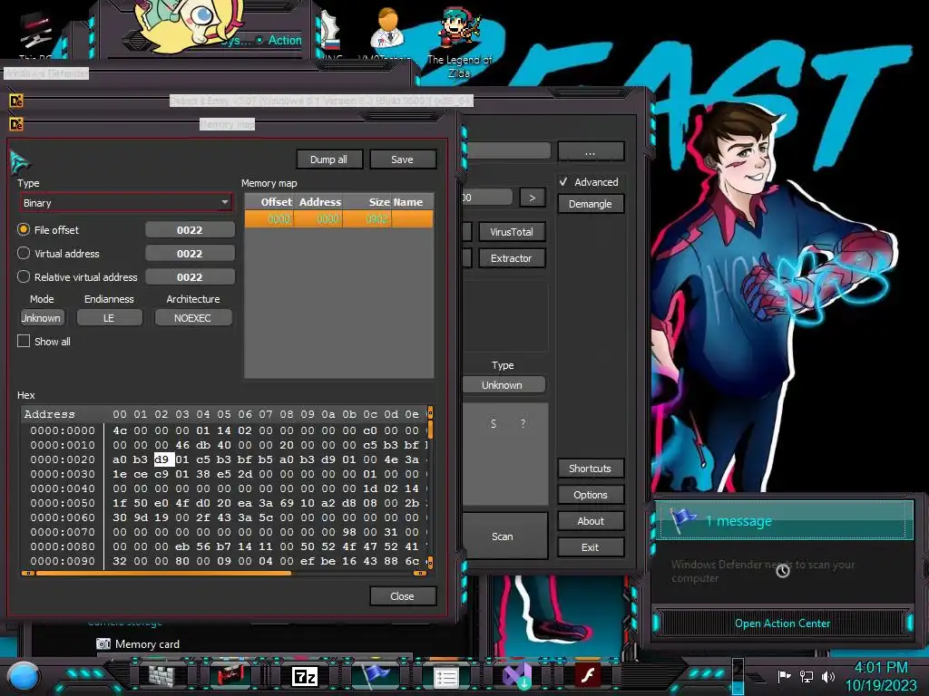Select Relative virtual address radio button
929x696 pixels.
click(23, 276)
